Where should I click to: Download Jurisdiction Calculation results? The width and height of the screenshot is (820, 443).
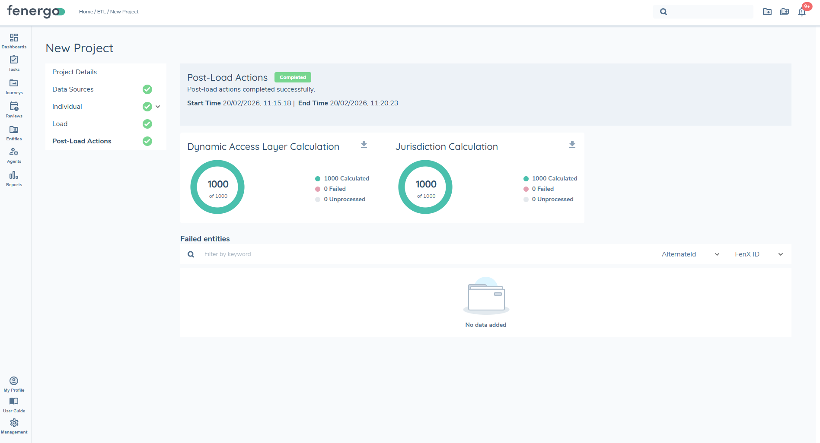tap(572, 145)
